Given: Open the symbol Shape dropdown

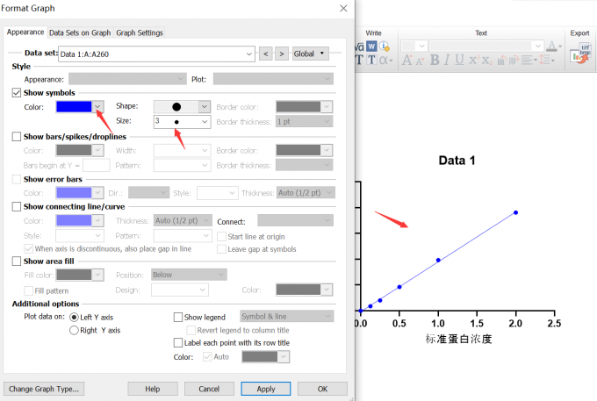Looking at the screenshot, I should click(205, 106).
